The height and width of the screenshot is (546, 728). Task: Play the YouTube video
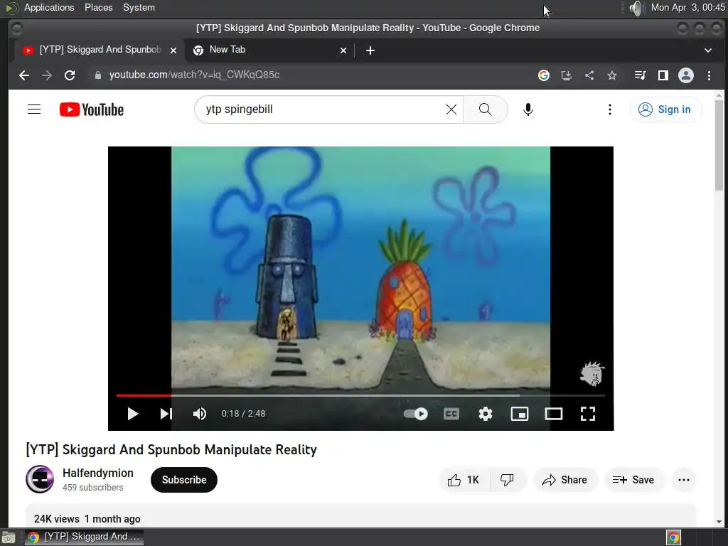tap(133, 414)
